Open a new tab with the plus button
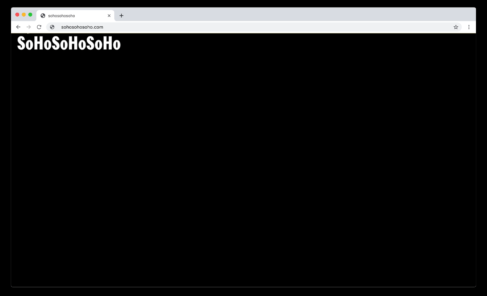The width and height of the screenshot is (487, 296). [x=121, y=16]
